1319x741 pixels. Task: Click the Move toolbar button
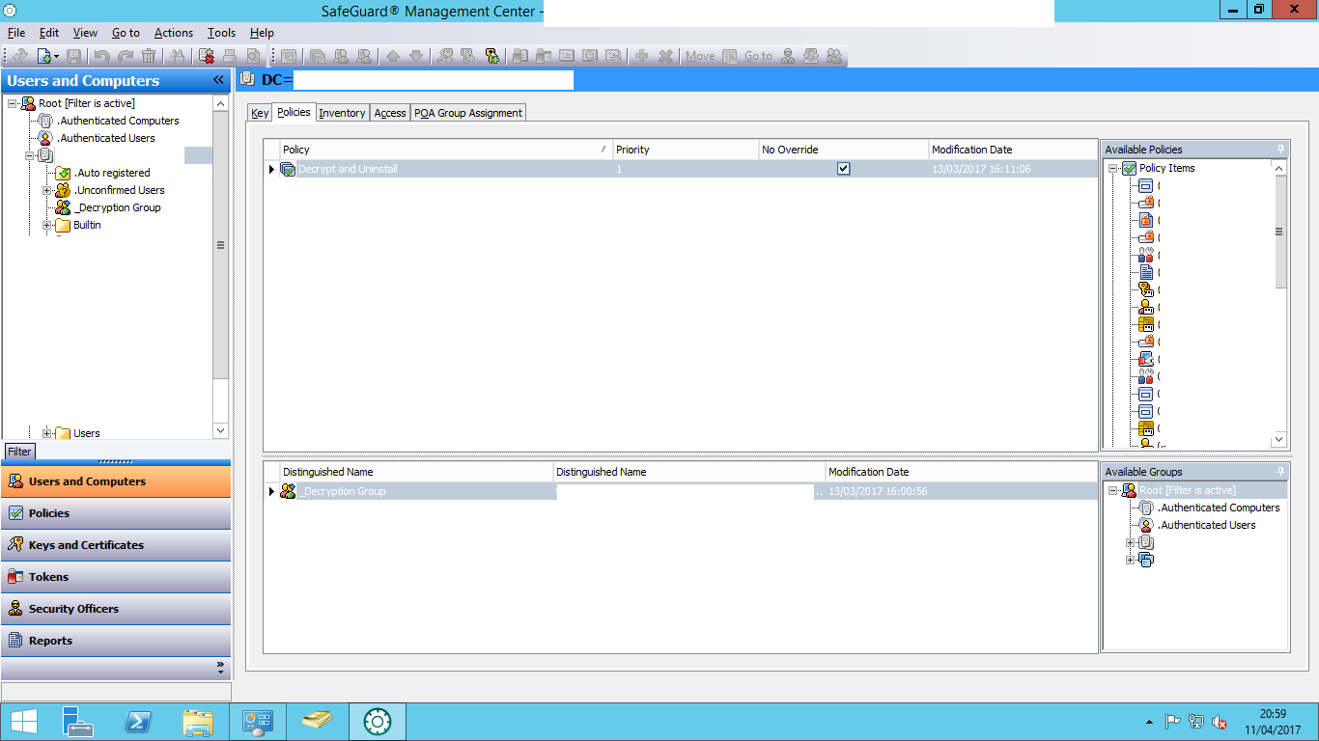(x=700, y=56)
